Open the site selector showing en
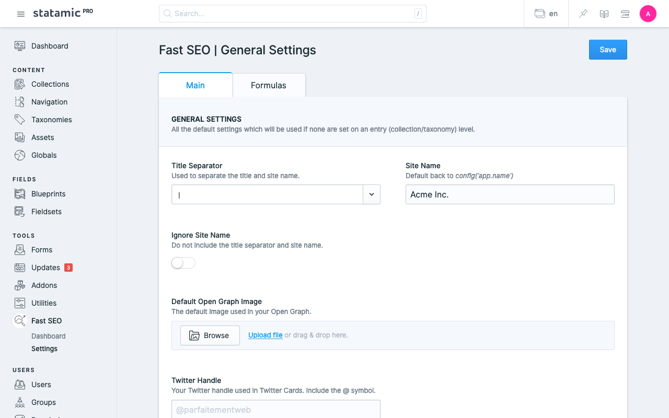Screen dimensions: 669x418 (x=546, y=14)
